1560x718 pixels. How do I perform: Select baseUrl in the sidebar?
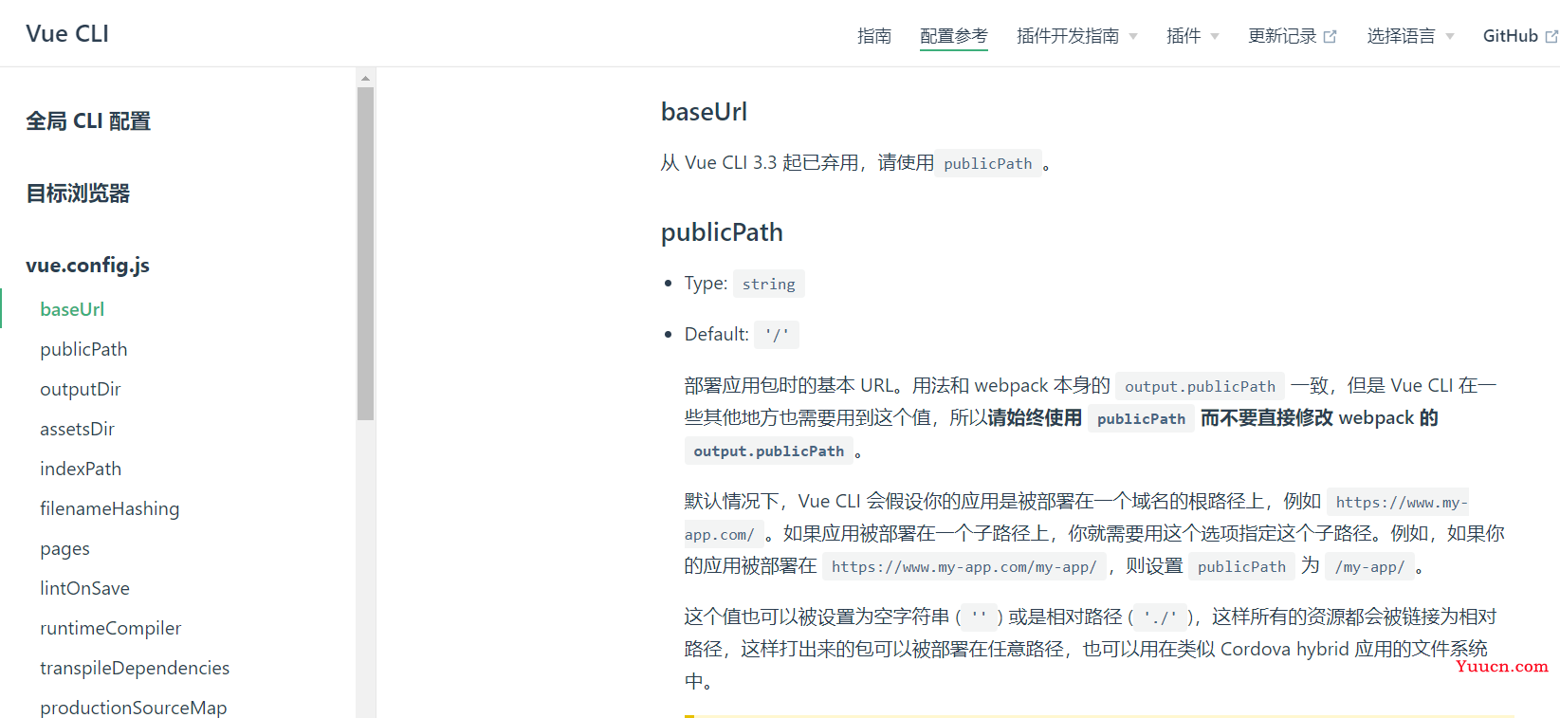click(x=72, y=309)
